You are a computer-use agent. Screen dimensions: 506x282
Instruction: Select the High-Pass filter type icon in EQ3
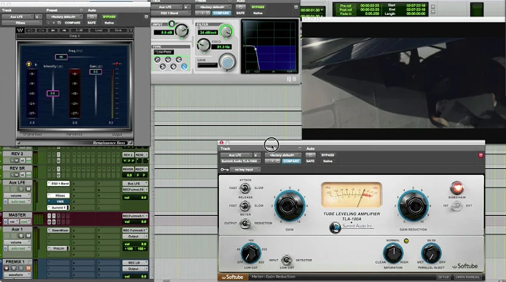click(x=157, y=59)
